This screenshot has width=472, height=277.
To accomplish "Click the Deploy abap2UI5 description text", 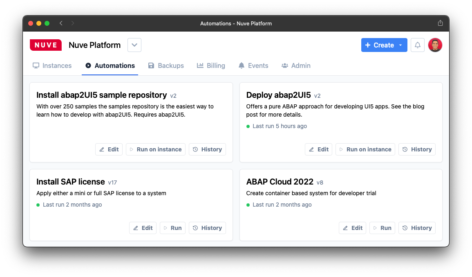I will click(335, 110).
